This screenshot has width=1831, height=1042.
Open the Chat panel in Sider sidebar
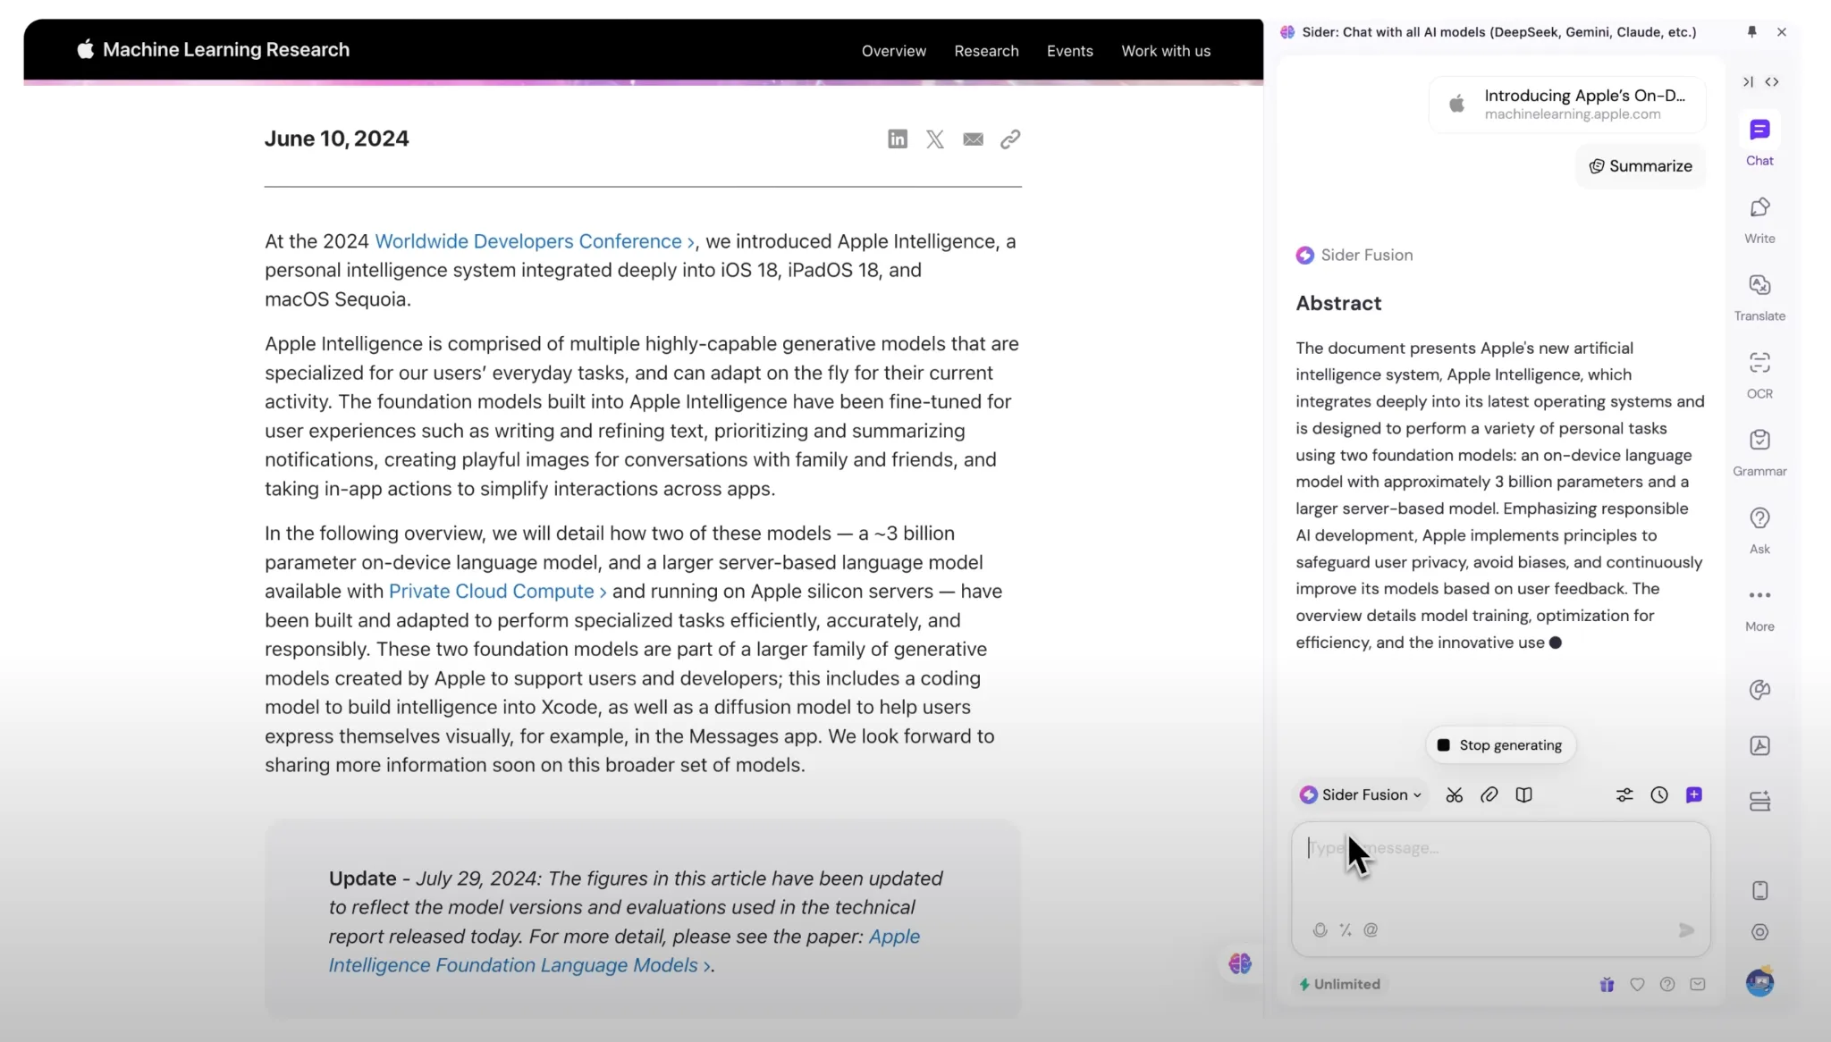(x=1759, y=140)
